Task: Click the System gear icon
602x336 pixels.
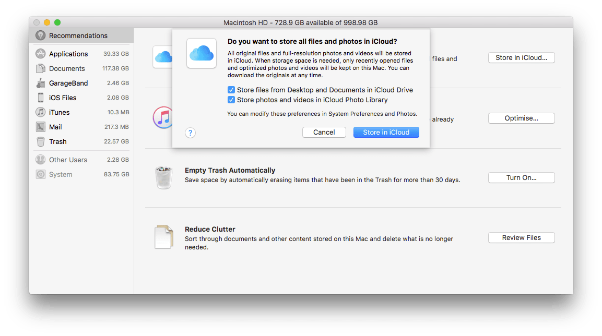Action: 40,174
